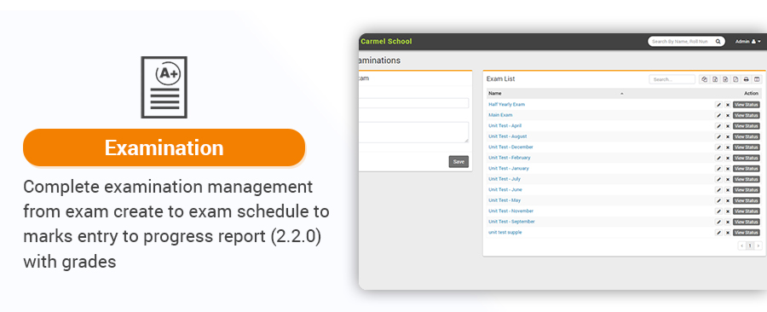Image resolution: width=767 pixels, height=312 pixels.
Task: Open the column visibility icon in Exam List
Action: tap(756, 79)
